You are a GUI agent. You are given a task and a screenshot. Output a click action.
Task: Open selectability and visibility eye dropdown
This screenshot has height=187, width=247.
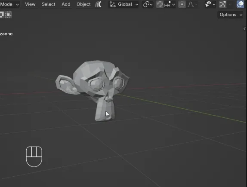[210, 4]
